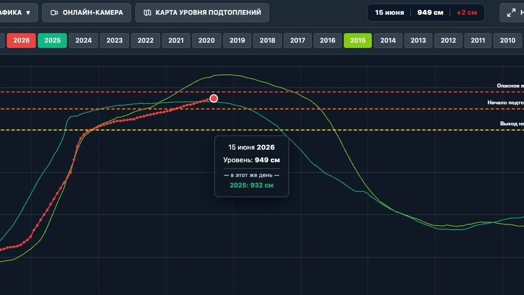Enable the 2014 year series
Viewport: 524px width, 295px height.
coord(388,41)
